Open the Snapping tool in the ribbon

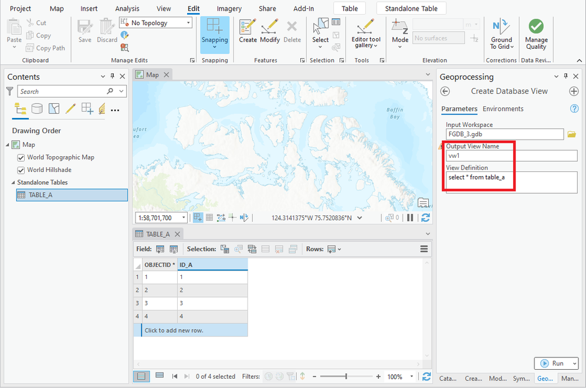pos(215,34)
